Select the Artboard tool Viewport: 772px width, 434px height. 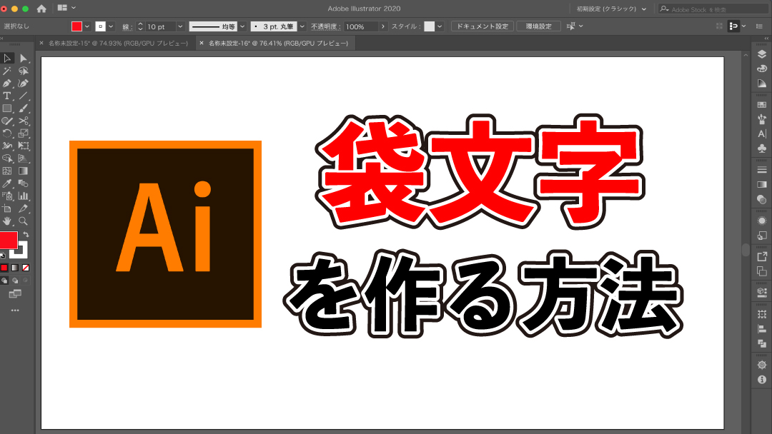click(x=7, y=208)
